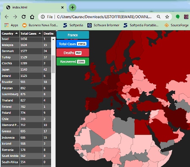The height and width of the screenshot is (167, 190).
Task: Open the purple-red extension icon
Action: click(186, 17)
